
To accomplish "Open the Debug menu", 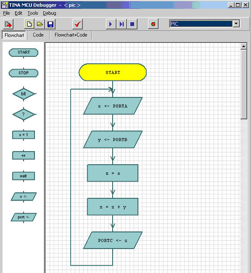I will click(49, 13).
